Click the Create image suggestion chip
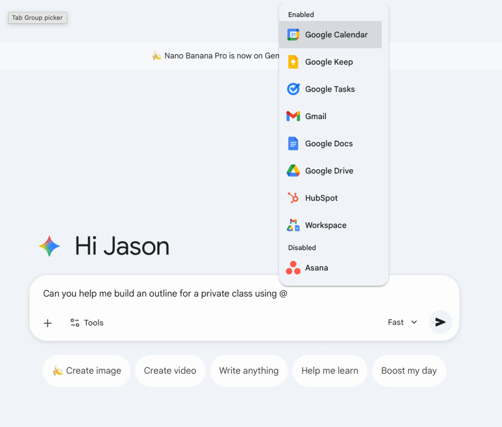 coord(87,371)
